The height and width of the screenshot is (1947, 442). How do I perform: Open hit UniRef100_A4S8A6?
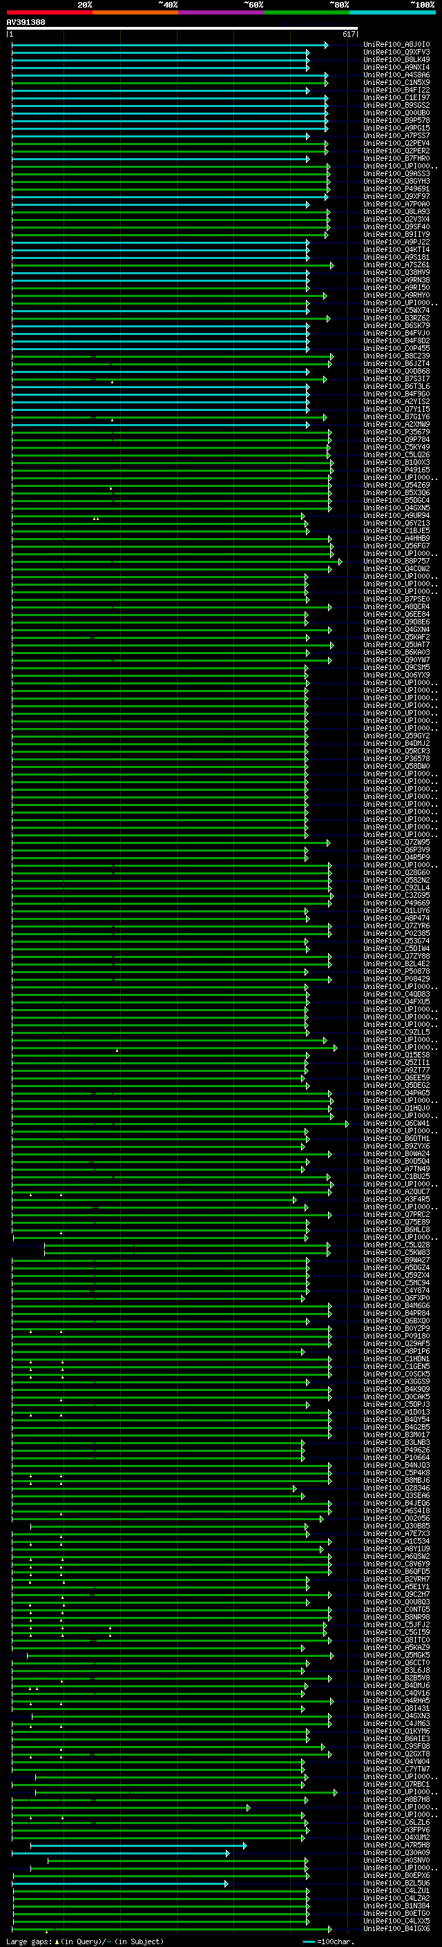(x=396, y=75)
